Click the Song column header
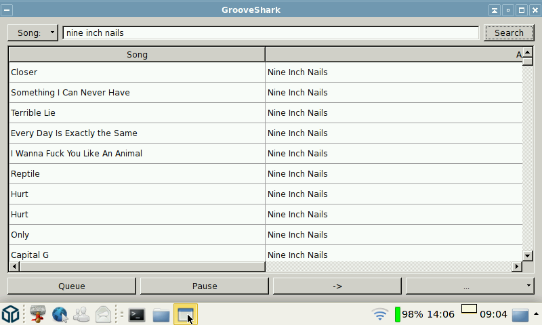This screenshot has height=325, width=542. (137, 54)
